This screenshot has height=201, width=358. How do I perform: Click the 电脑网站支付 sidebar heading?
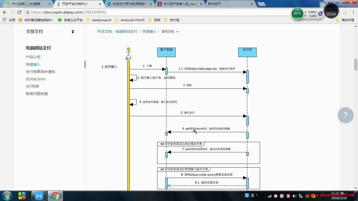(38, 48)
